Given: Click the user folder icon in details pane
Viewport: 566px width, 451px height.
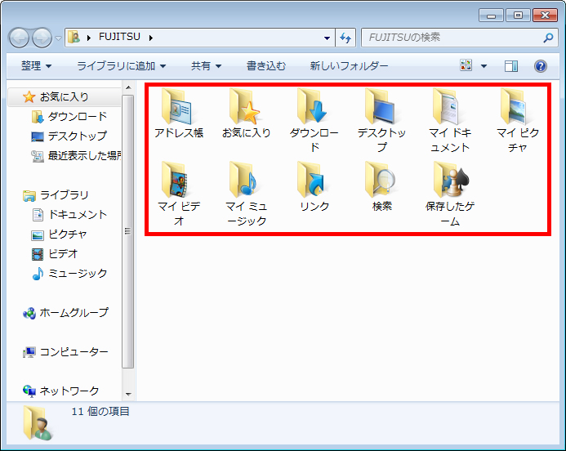Looking at the screenshot, I should coord(38,423).
